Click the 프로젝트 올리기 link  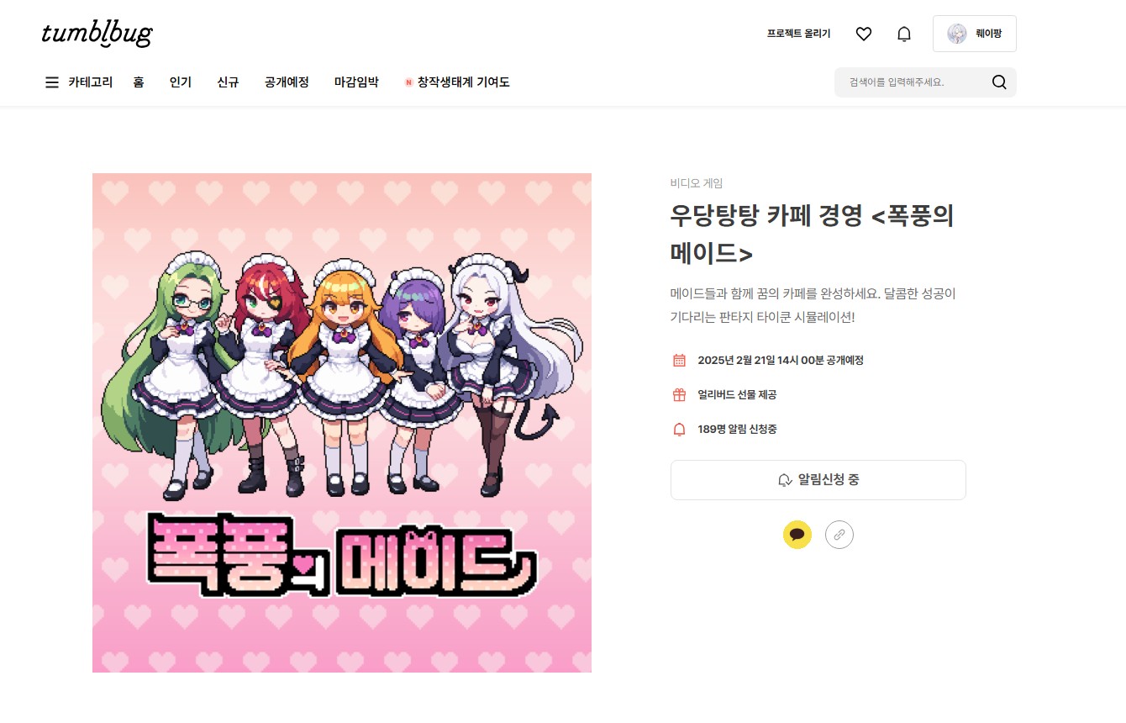tap(798, 34)
